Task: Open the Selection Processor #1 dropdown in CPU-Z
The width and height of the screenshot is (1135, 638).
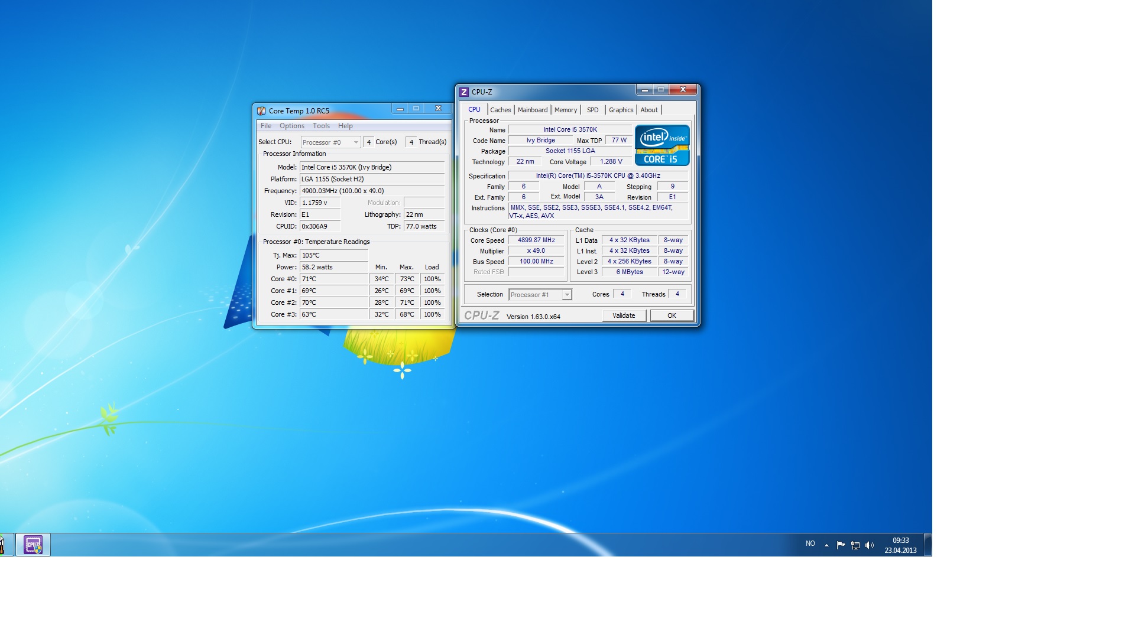Action: (540, 294)
